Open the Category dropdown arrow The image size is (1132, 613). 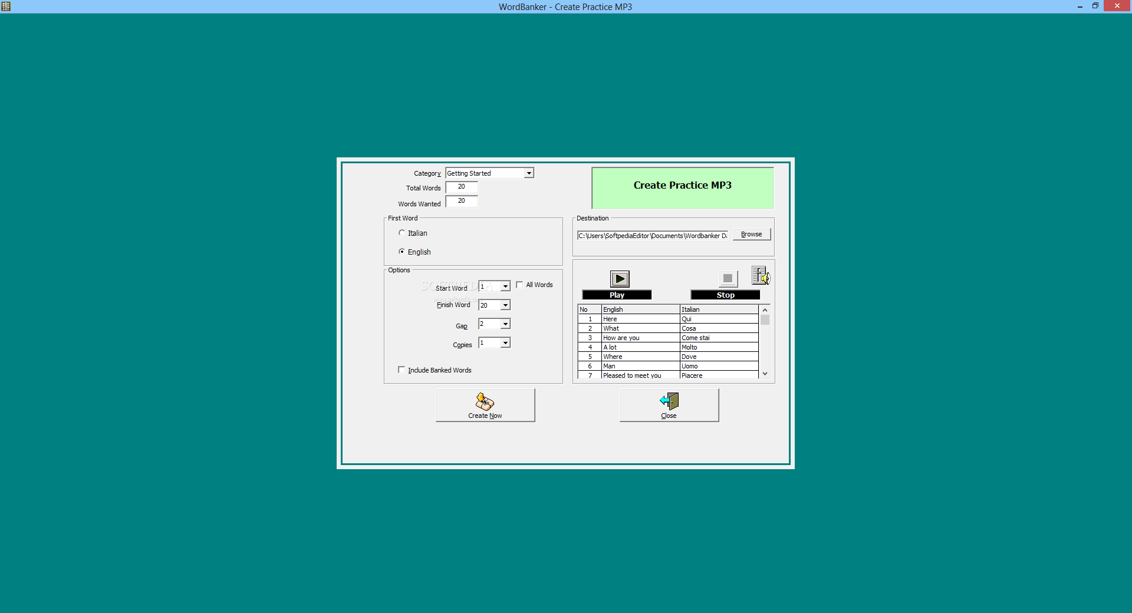pos(529,173)
